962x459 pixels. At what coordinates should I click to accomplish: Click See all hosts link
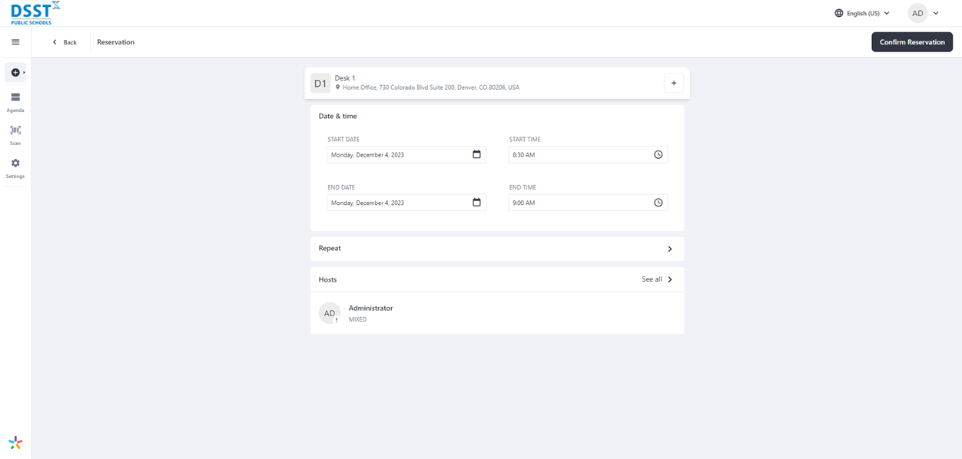click(657, 279)
